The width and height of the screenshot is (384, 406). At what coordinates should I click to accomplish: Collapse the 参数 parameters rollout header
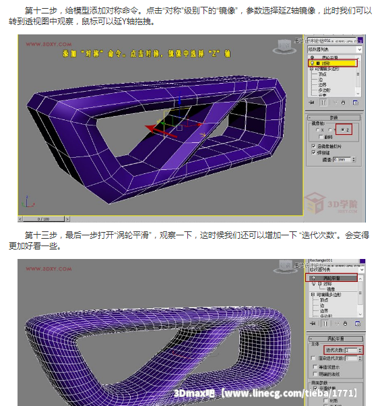334,118
